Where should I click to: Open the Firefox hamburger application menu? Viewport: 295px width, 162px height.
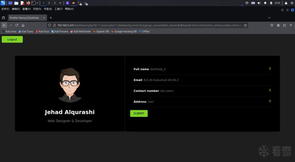(x=291, y=25)
